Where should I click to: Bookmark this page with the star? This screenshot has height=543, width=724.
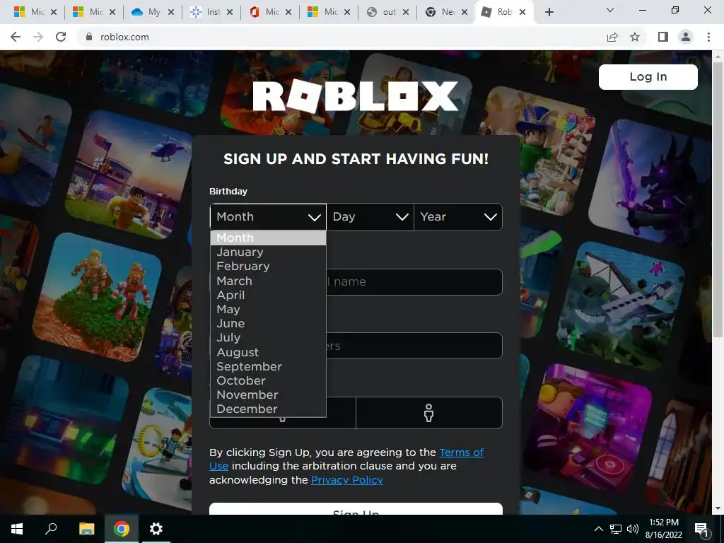(x=635, y=37)
